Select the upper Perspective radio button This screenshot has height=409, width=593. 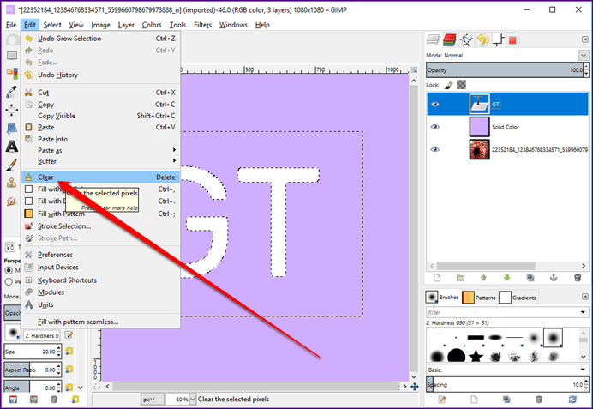pos(9,270)
